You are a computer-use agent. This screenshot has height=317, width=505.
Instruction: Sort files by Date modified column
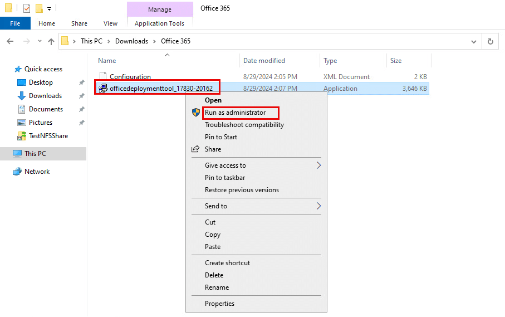click(264, 61)
